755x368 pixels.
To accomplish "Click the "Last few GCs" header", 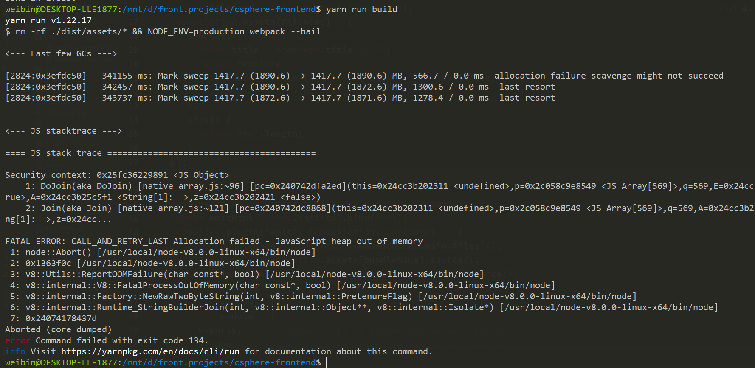I will coord(61,53).
